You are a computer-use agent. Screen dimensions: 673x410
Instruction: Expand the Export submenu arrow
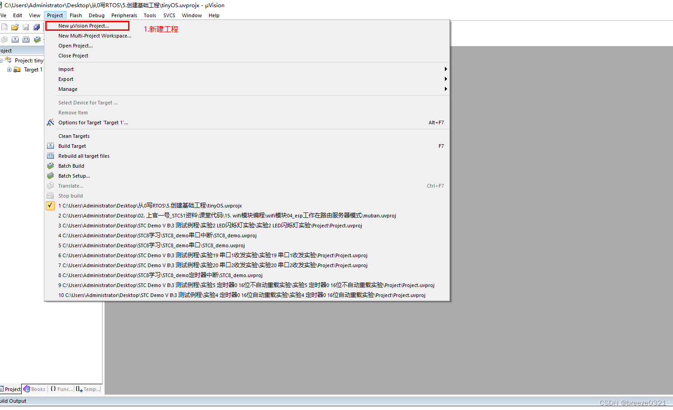[446, 79]
